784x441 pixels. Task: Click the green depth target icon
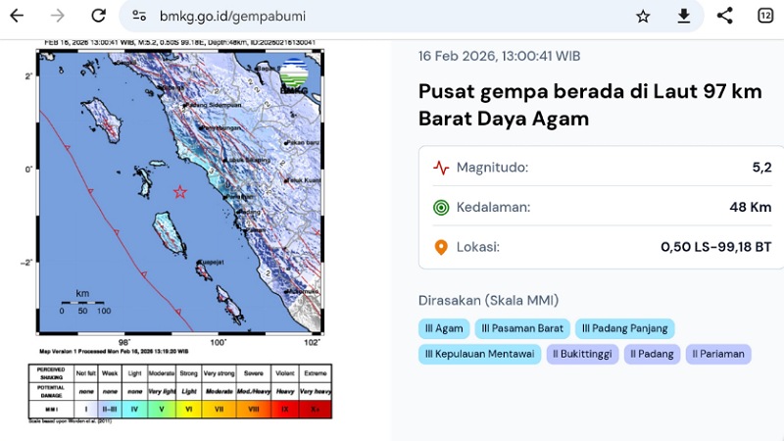[x=441, y=207]
